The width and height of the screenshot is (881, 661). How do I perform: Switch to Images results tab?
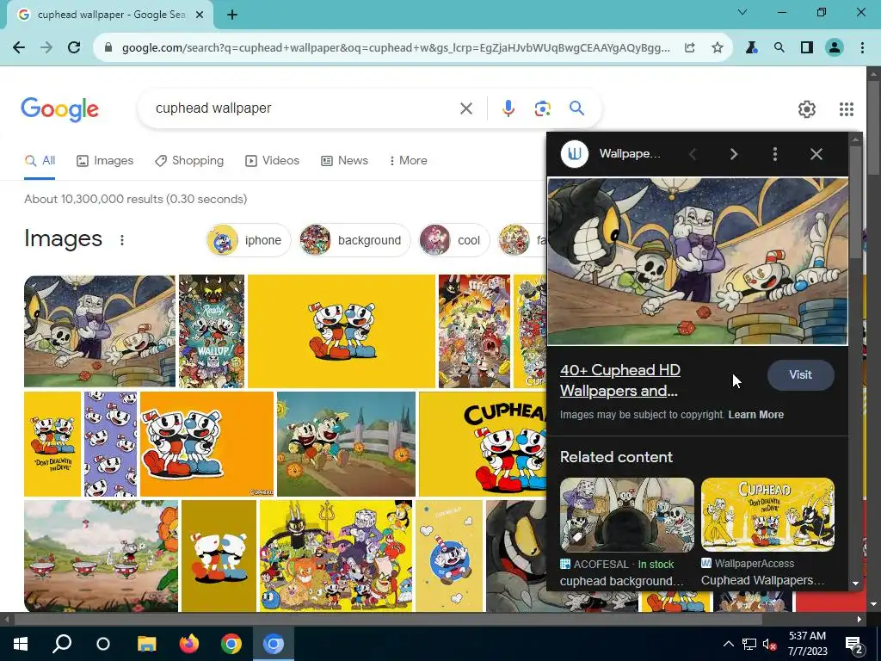(105, 161)
